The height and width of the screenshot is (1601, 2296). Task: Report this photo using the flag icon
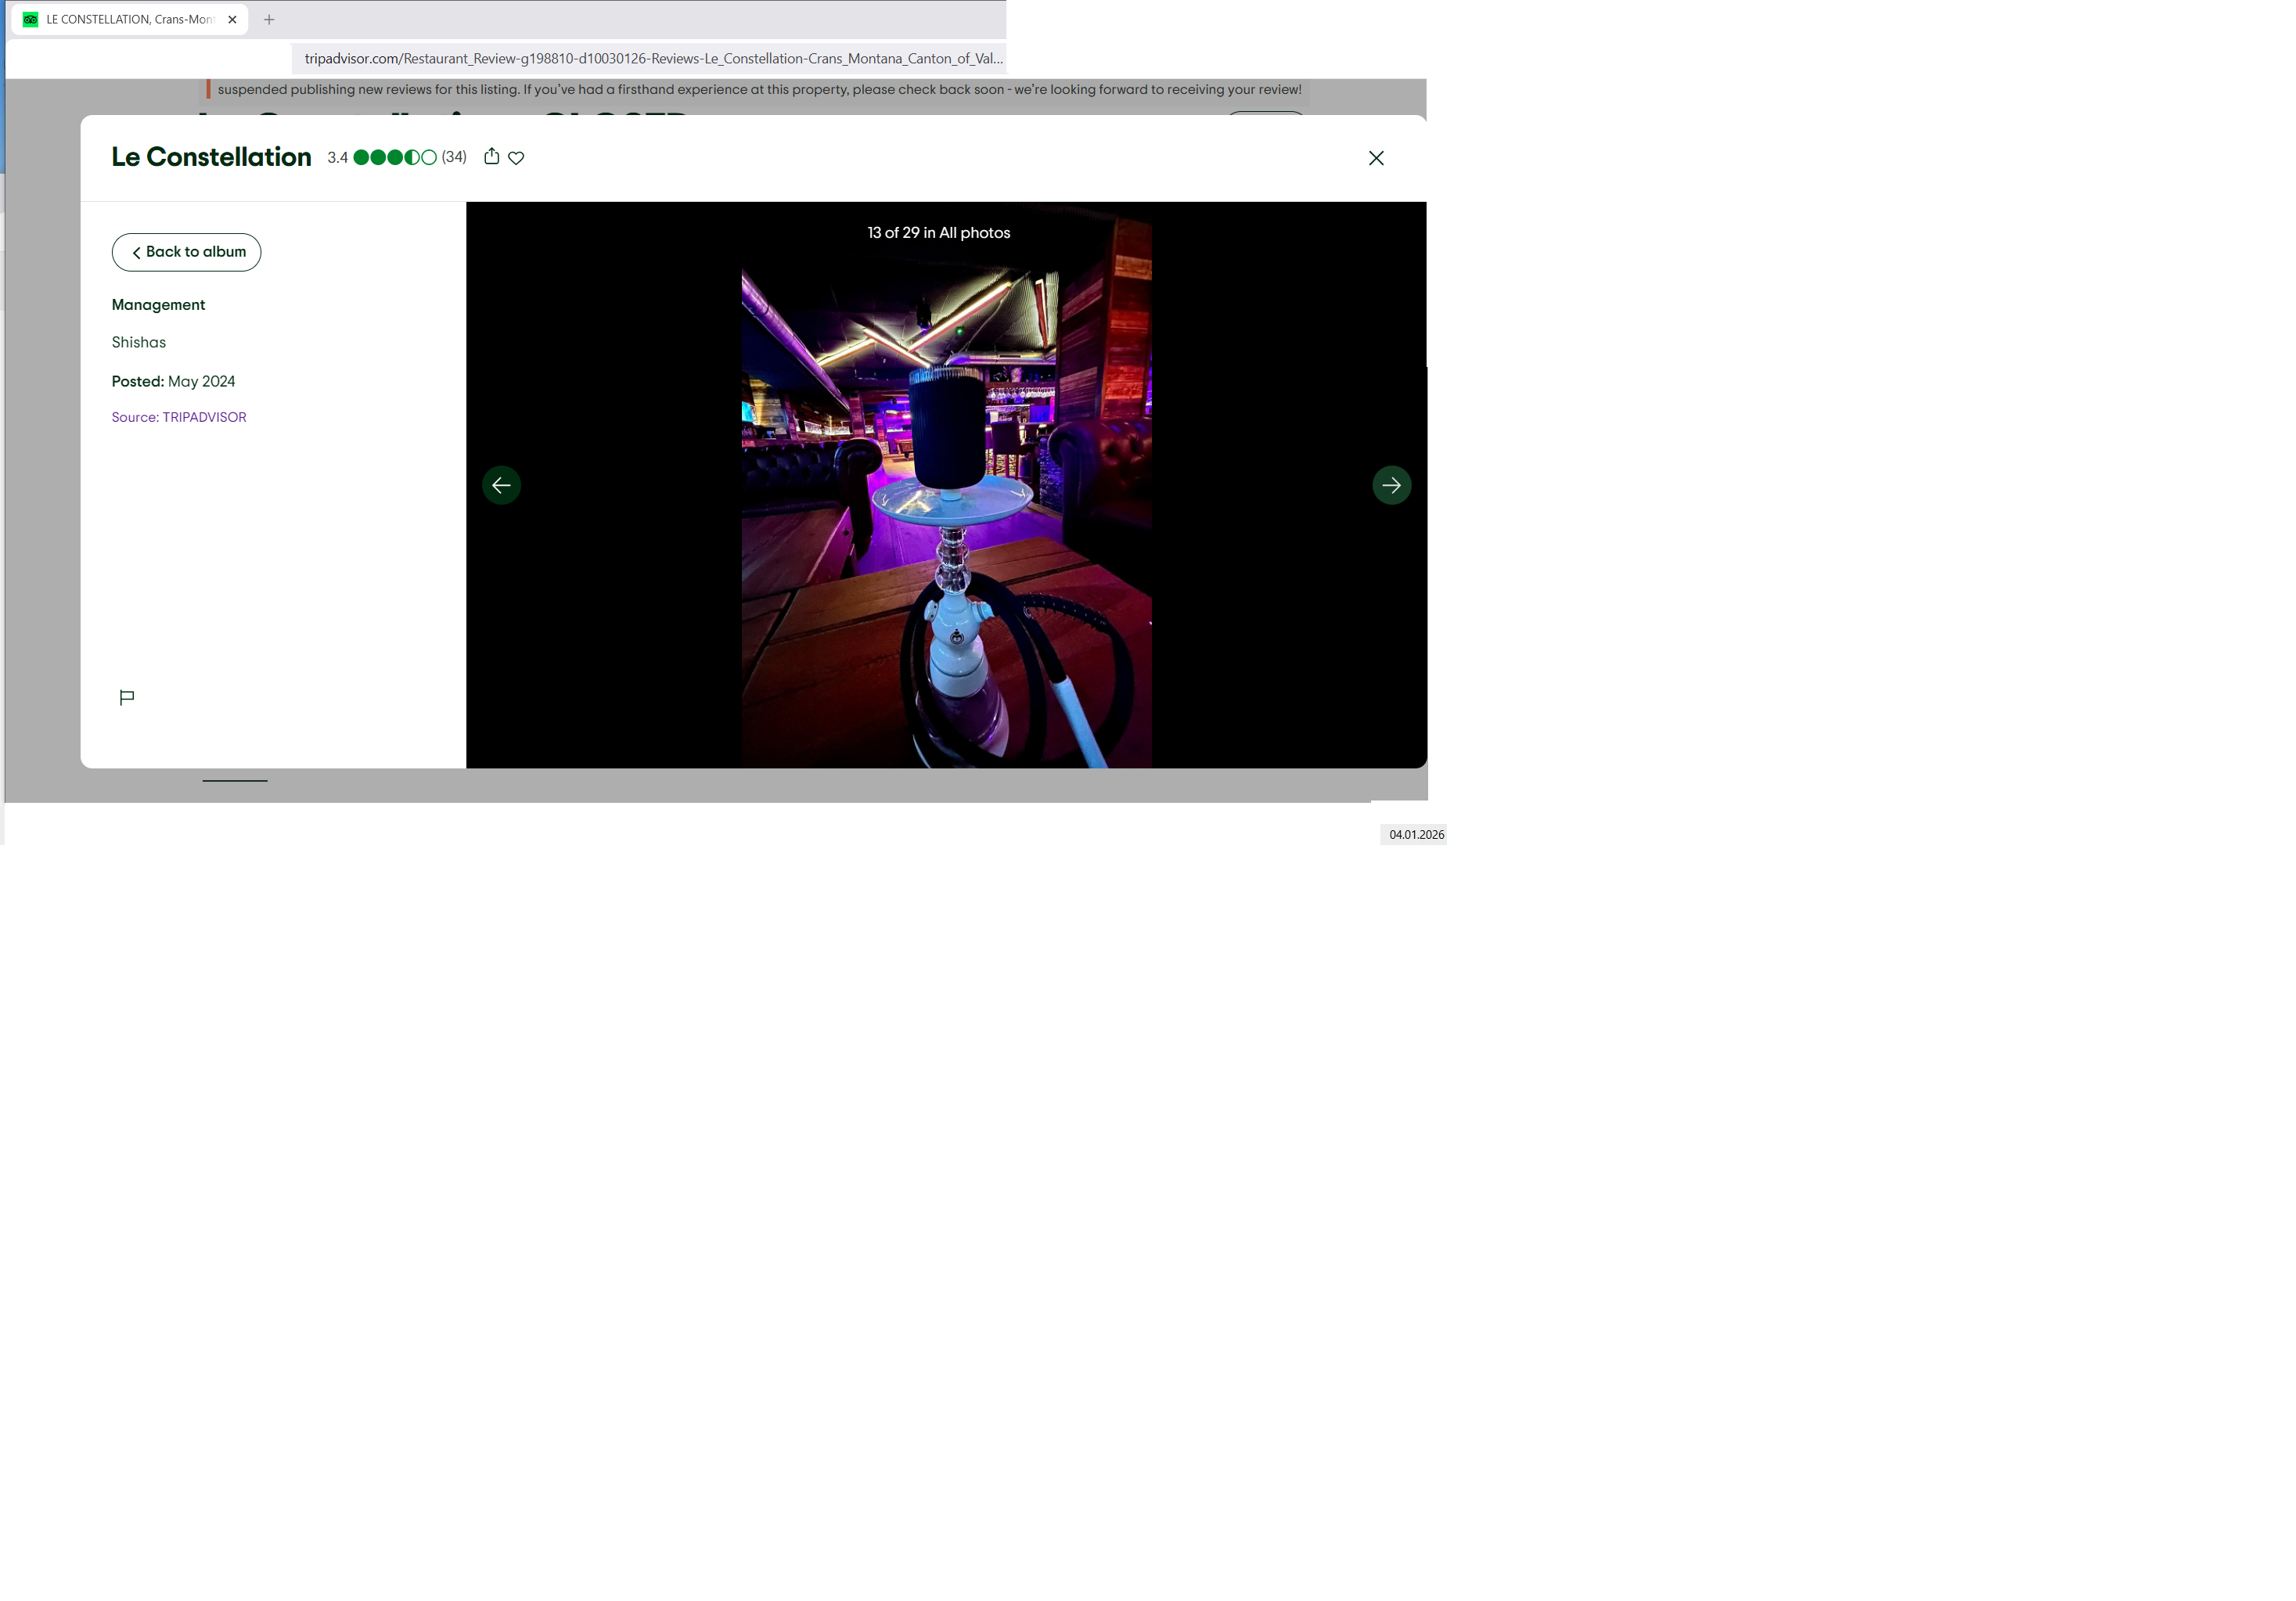coord(127,697)
